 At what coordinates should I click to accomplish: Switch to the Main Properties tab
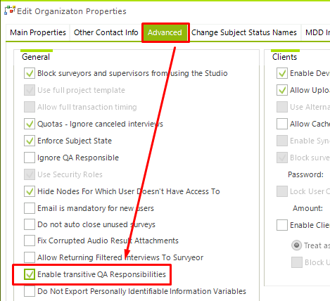coord(38,32)
